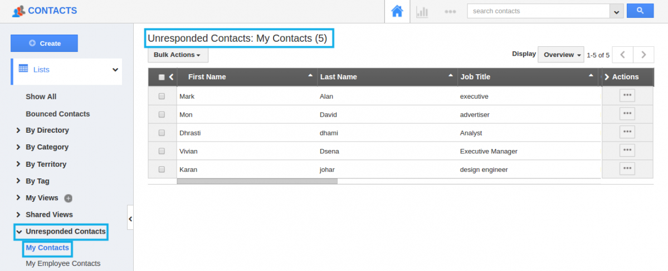
Task: Click the last name cell Alan
Action: coord(326,96)
